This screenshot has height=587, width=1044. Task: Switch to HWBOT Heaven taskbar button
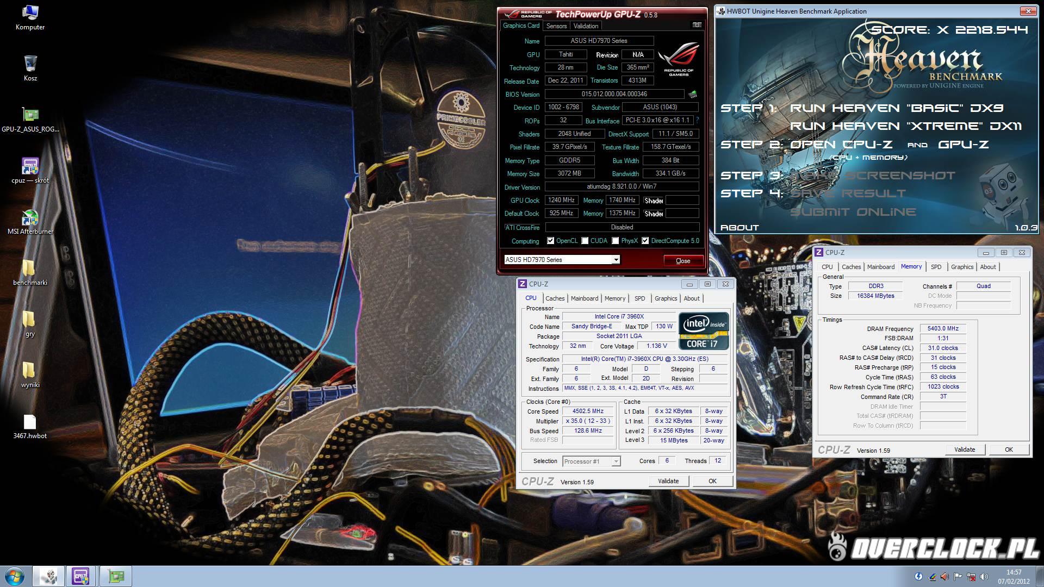tap(48, 576)
